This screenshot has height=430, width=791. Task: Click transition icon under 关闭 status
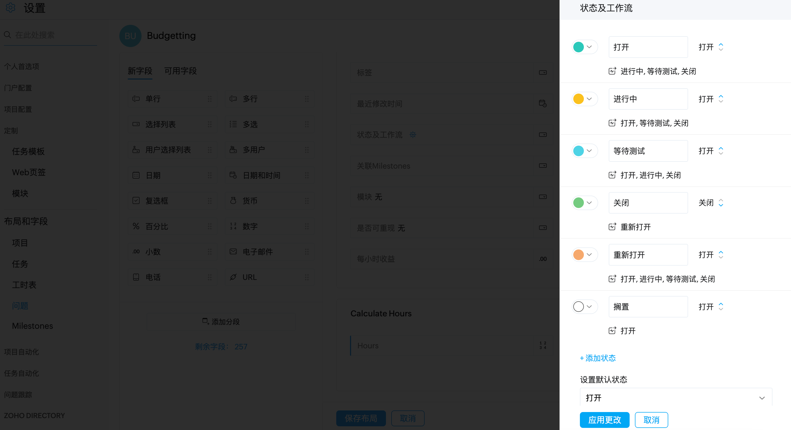click(x=612, y=227)
